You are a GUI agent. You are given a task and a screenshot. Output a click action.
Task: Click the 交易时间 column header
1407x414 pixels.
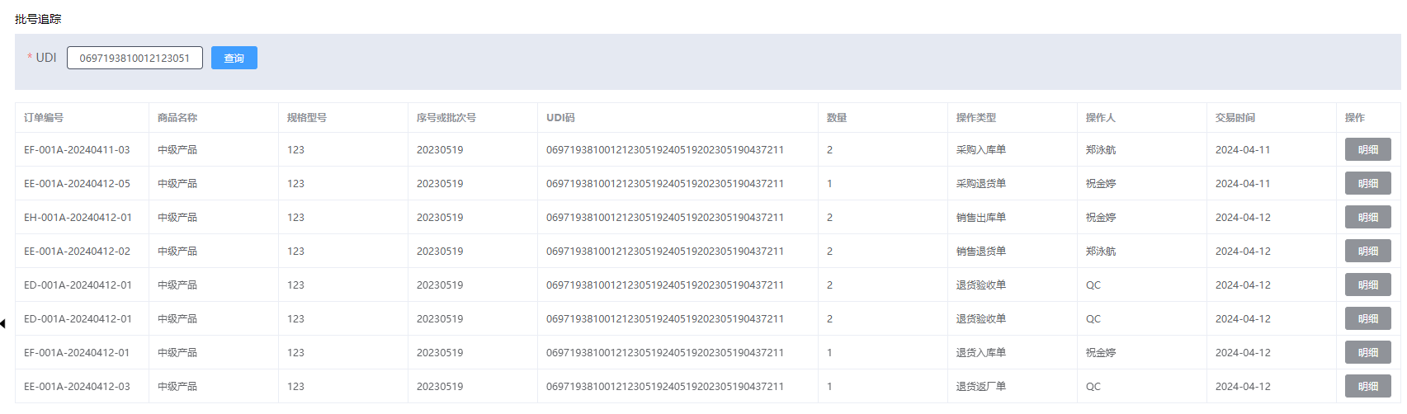[1235, 118]
